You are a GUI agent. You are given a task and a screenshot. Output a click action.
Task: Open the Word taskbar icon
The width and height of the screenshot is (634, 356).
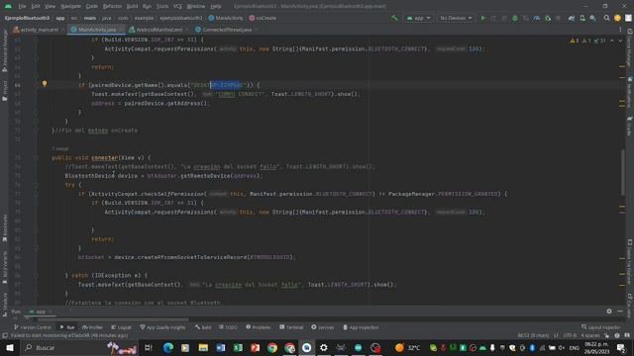coord(220,347)
